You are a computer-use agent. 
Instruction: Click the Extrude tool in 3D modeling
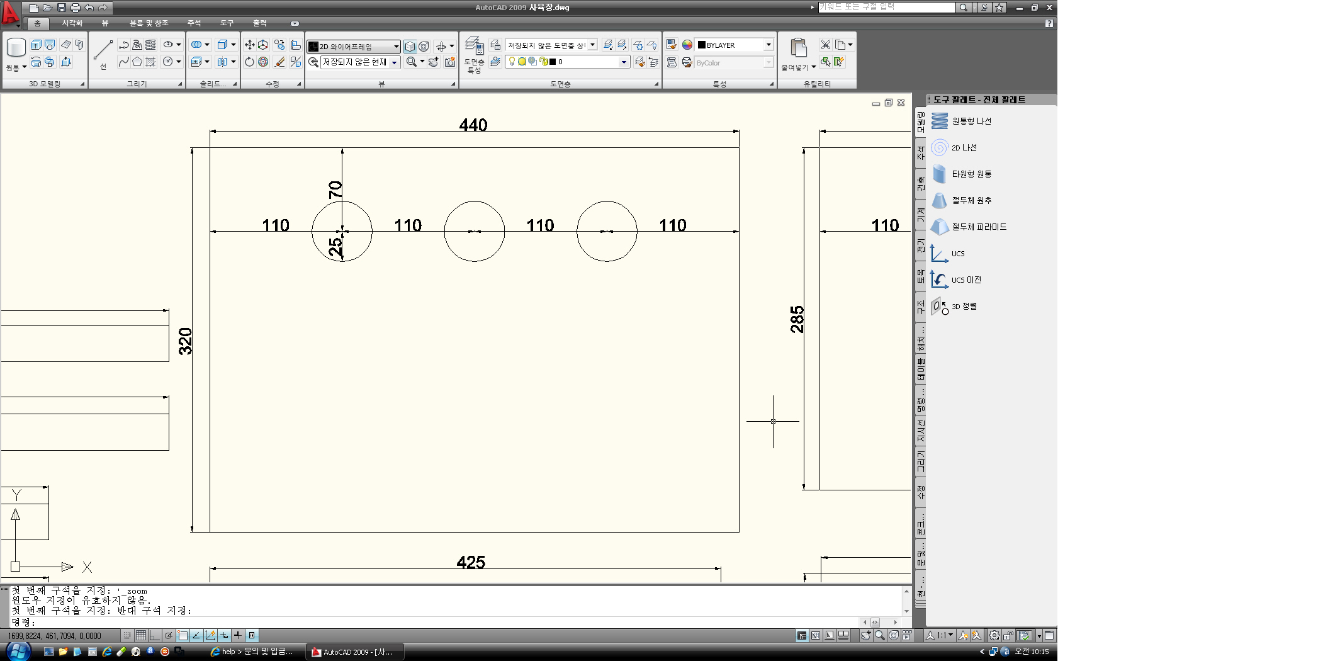(x=36, y=45)
